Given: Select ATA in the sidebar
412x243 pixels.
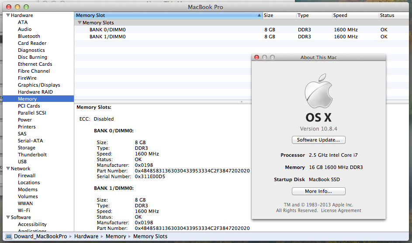Looking at the screenshot, I should point(23,22).
